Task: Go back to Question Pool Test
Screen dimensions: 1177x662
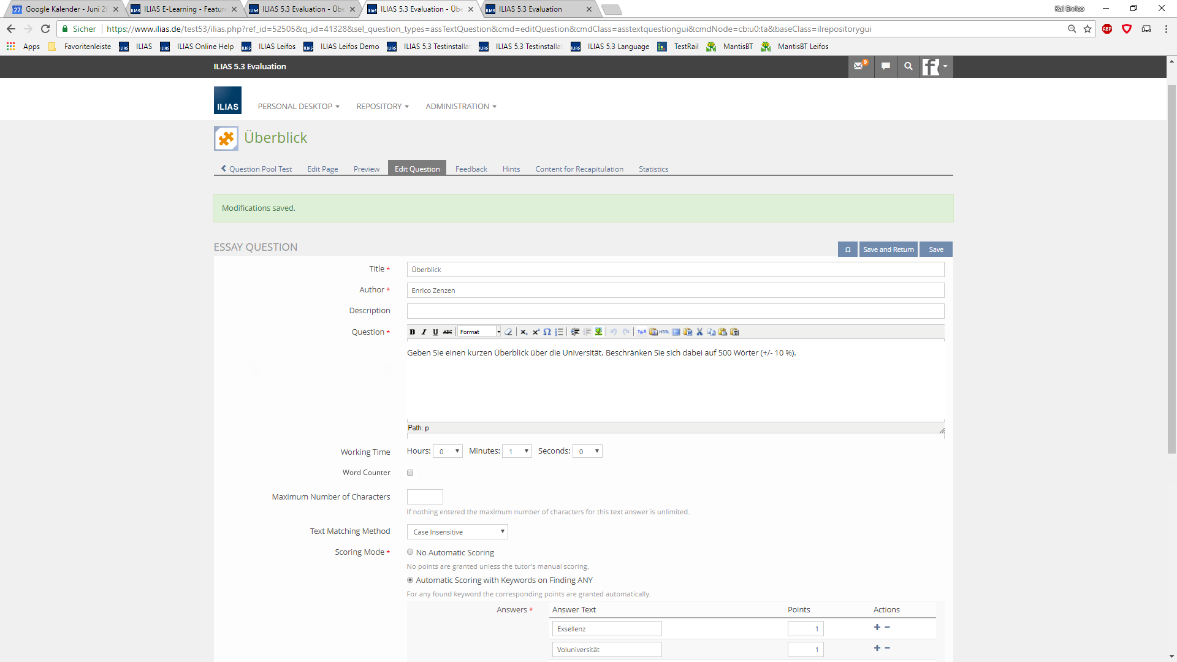Action: [256, 169]
